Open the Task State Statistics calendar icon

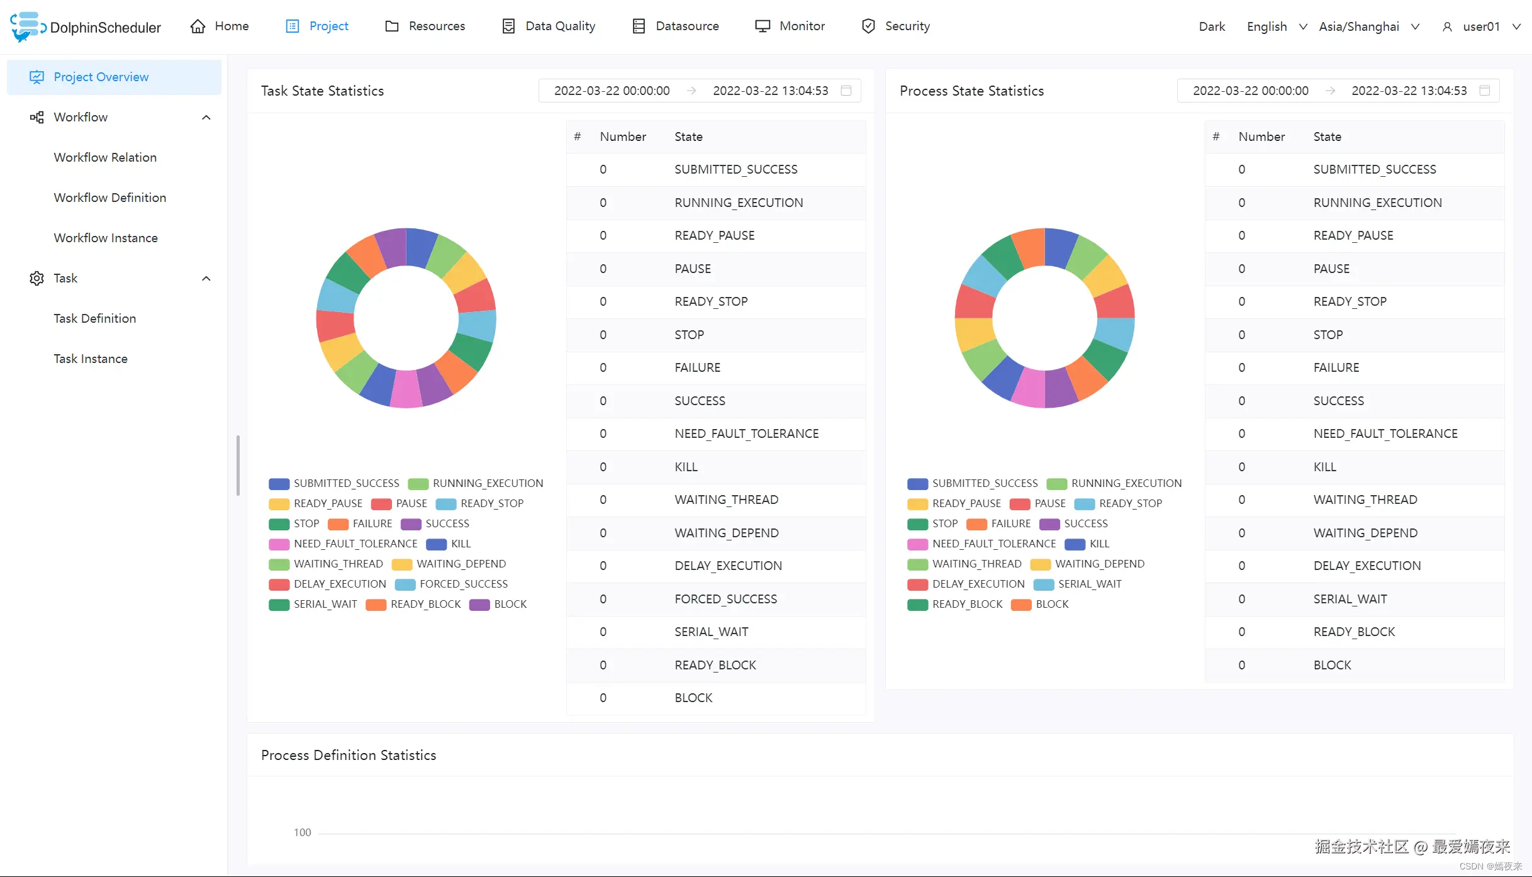846,91
